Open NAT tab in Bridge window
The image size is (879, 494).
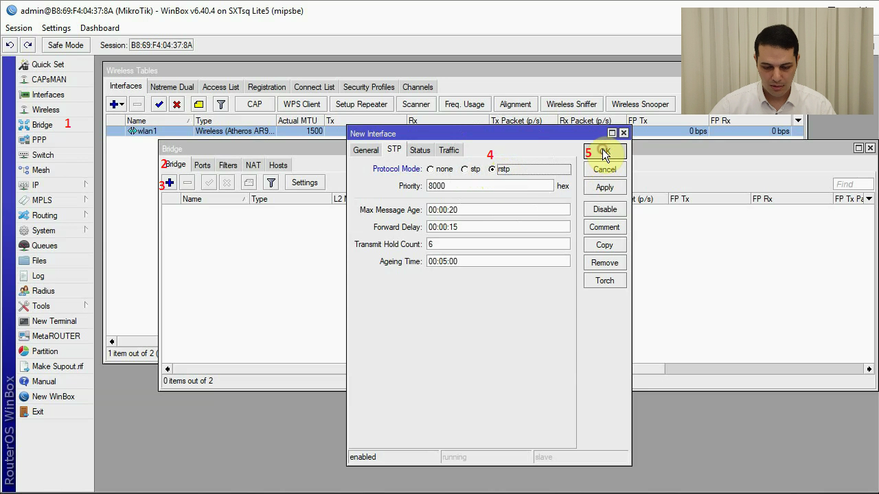pyautogui.click(x=253, y=165)
